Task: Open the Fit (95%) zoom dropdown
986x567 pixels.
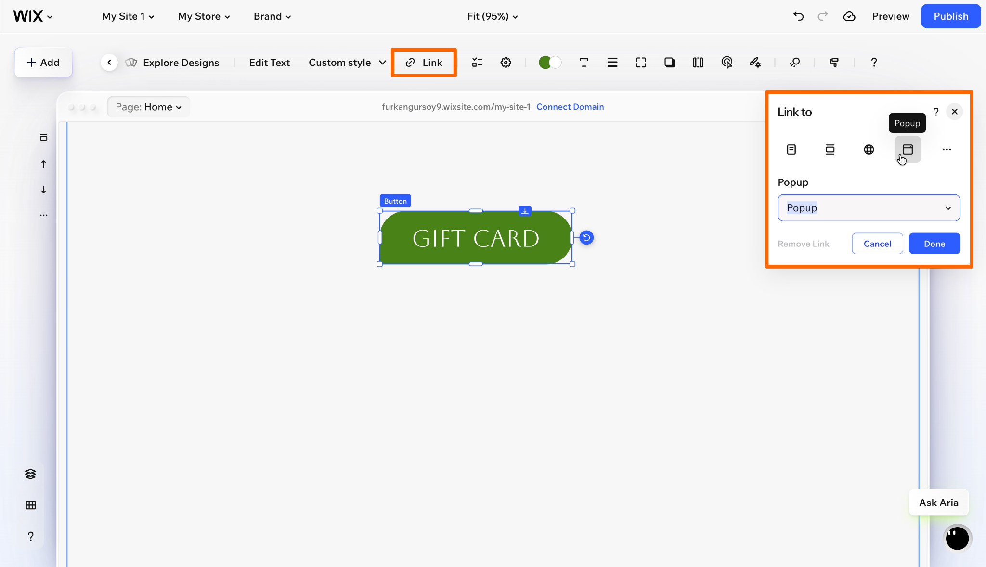Action: click(492, 16)
